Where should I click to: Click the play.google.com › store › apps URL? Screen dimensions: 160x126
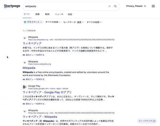pyautogui.click(x=48, y=88)
